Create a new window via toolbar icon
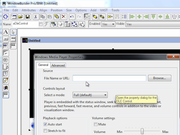Viewport: 180px width, 135px height. 14,17
